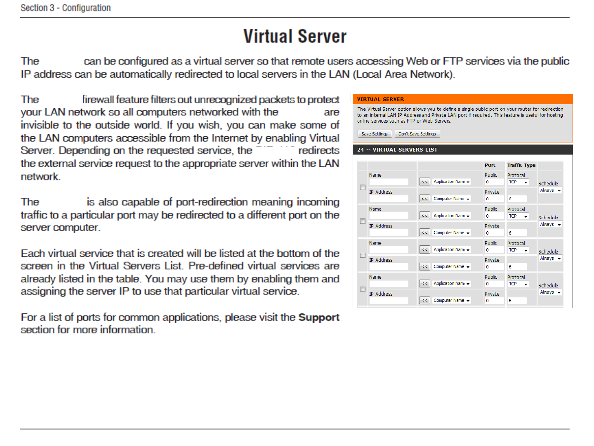Click << beside Application Name in fourth entry
The height and width of the screenshot is (446, 594).
coord(424,283)
